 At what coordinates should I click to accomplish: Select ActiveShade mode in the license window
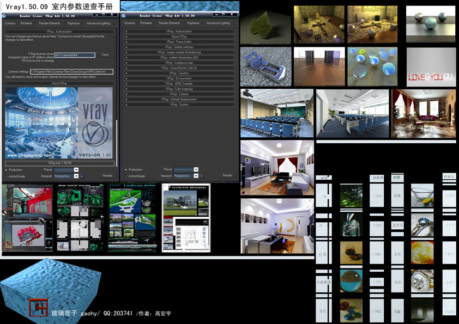click(x=6, y=176)
